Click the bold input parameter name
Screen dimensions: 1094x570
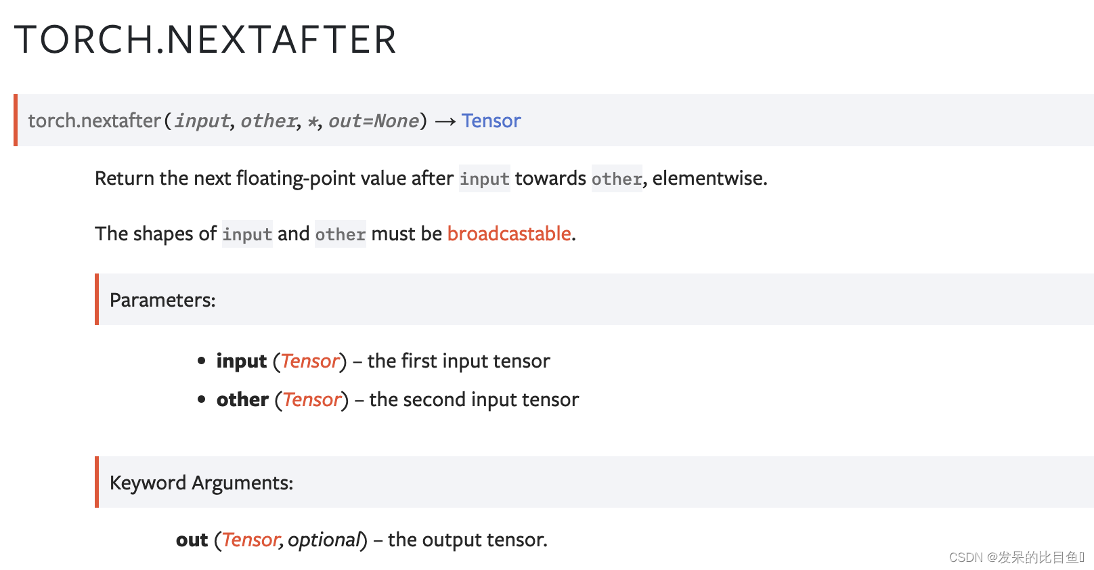(242, 361)
